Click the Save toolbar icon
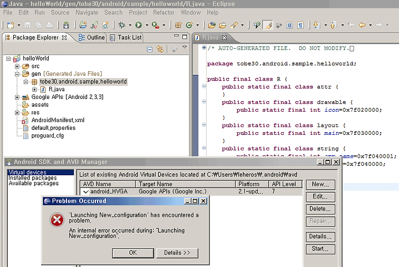The image size is (399, 267). (28, 25)
